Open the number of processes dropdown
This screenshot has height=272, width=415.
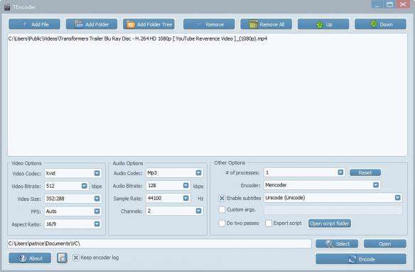[340, 172]
